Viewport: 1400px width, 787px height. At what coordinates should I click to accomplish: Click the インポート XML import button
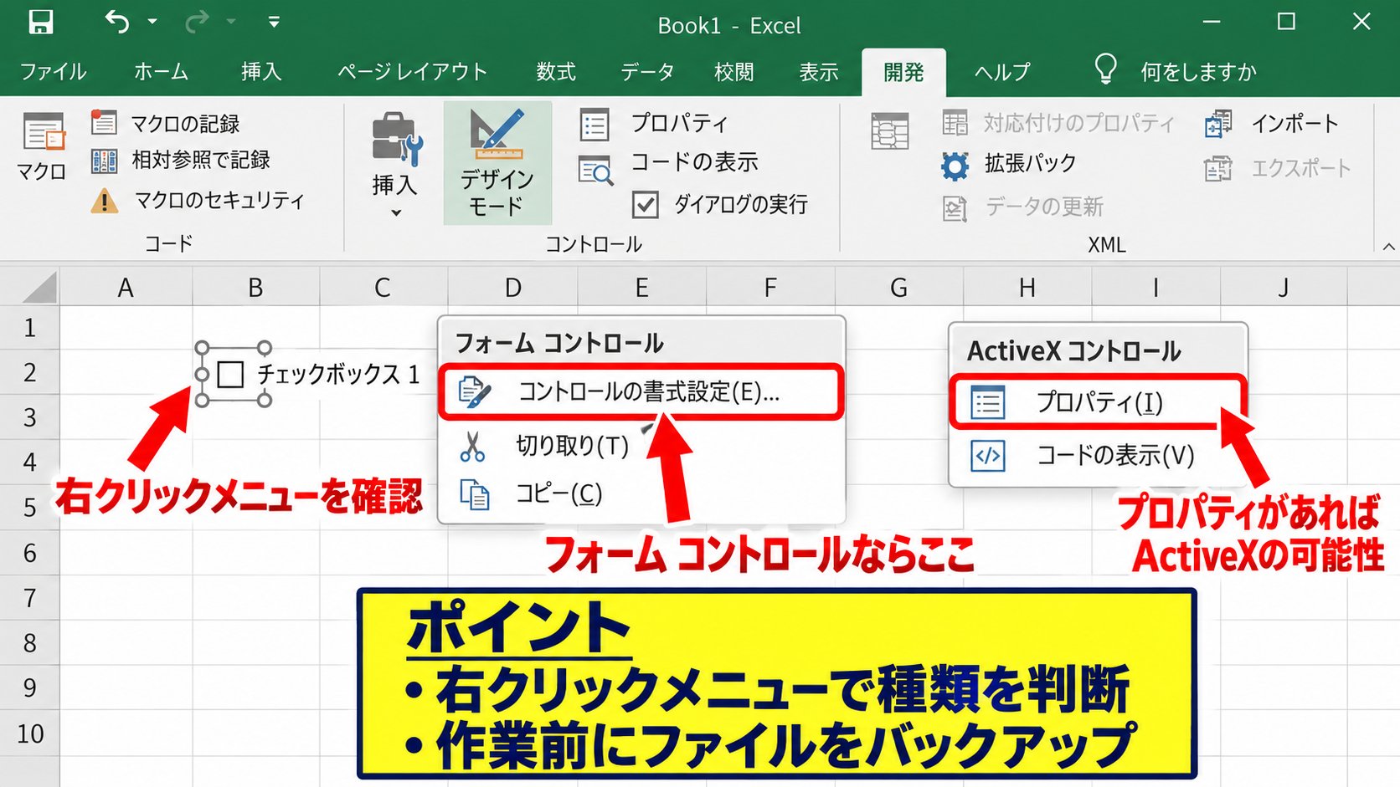pyautogui.click(x=1272, y=124)
